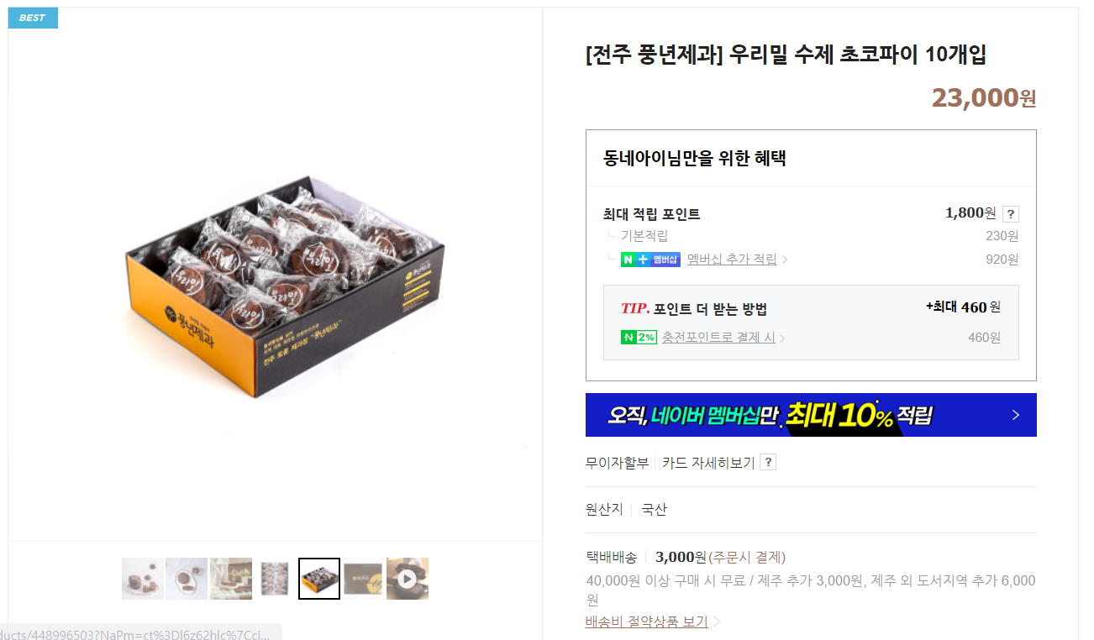Click the question mark beside 1,800원 points

(1011, 213)
